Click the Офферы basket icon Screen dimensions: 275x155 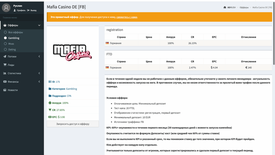pyautogui.click(x=5, y=25)
